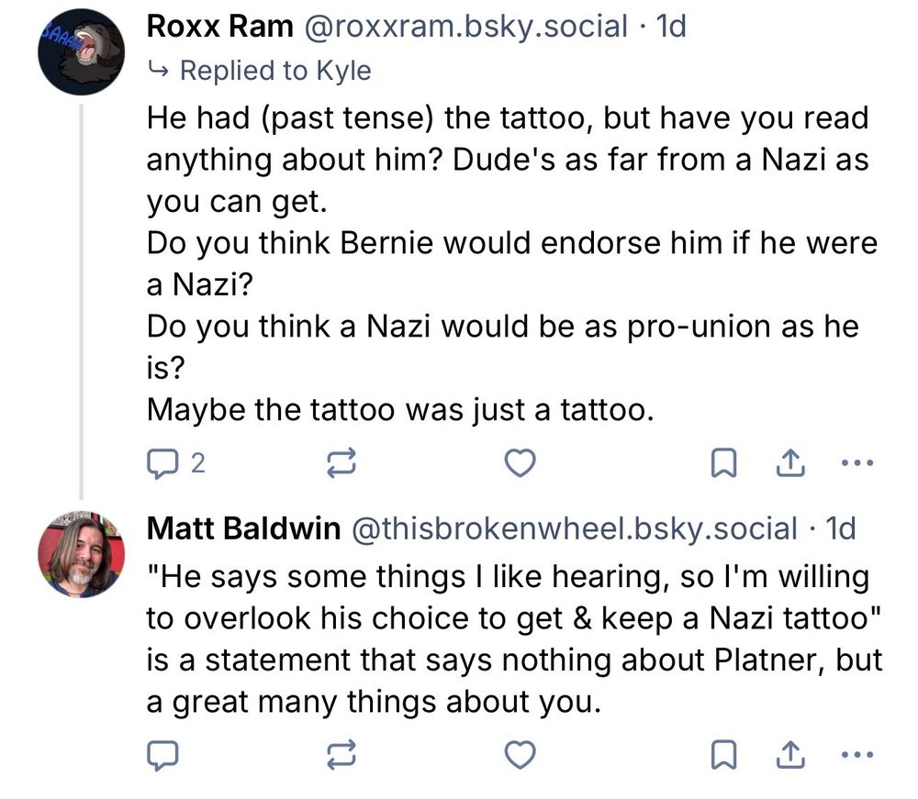Open the Roxx Ram display name link
Viewport: 918px width, 799px height.
click(215, 27)
